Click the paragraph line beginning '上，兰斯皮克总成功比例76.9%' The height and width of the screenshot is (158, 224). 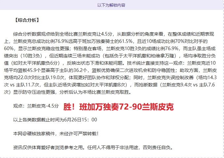coord(106,41)
